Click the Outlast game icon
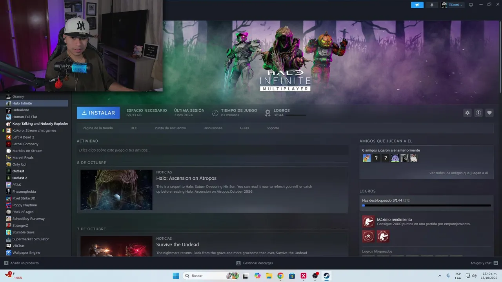Viewport: 502px width, 282px height. 9,171
